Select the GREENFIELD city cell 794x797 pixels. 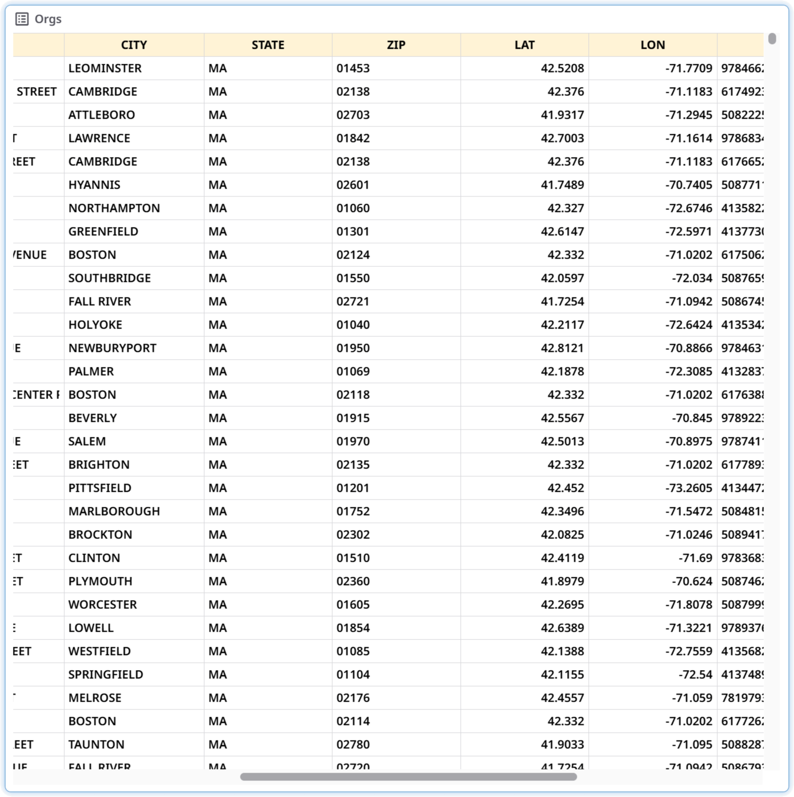134,232
